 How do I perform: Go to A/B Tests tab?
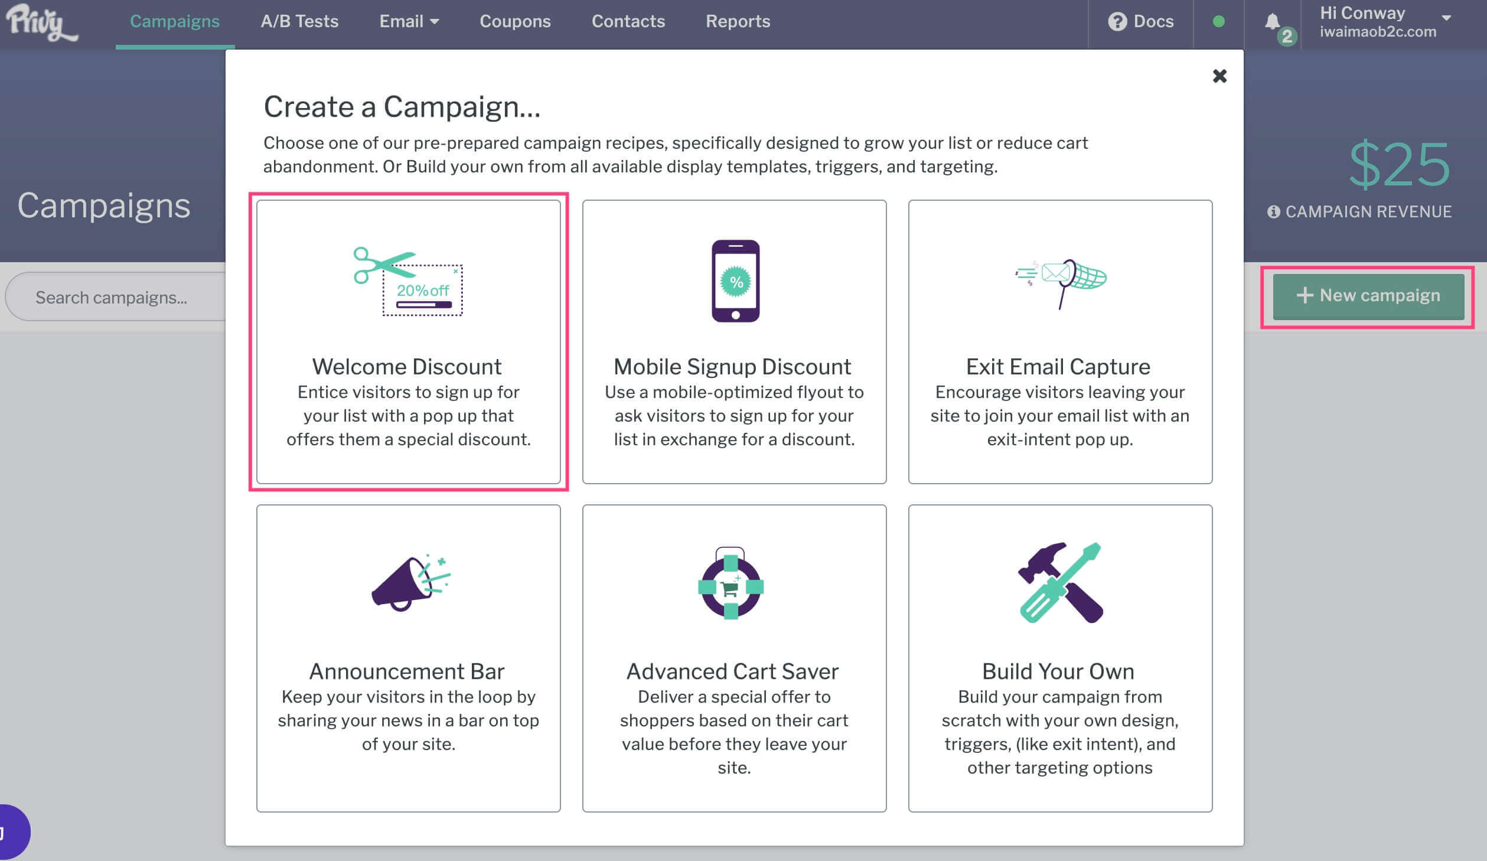point(299,22)
